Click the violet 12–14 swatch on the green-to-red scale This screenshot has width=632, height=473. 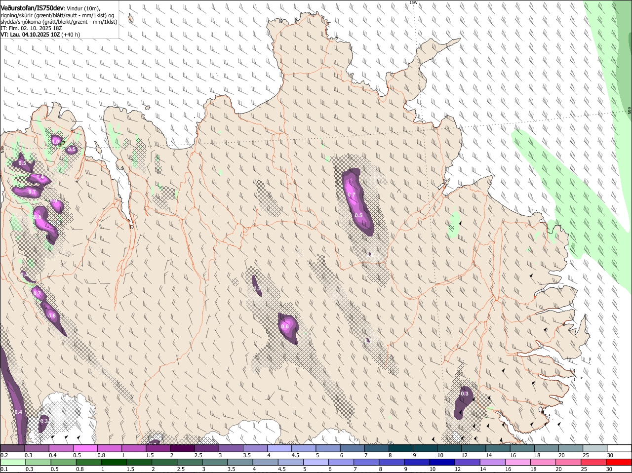(x=468, y=462)
